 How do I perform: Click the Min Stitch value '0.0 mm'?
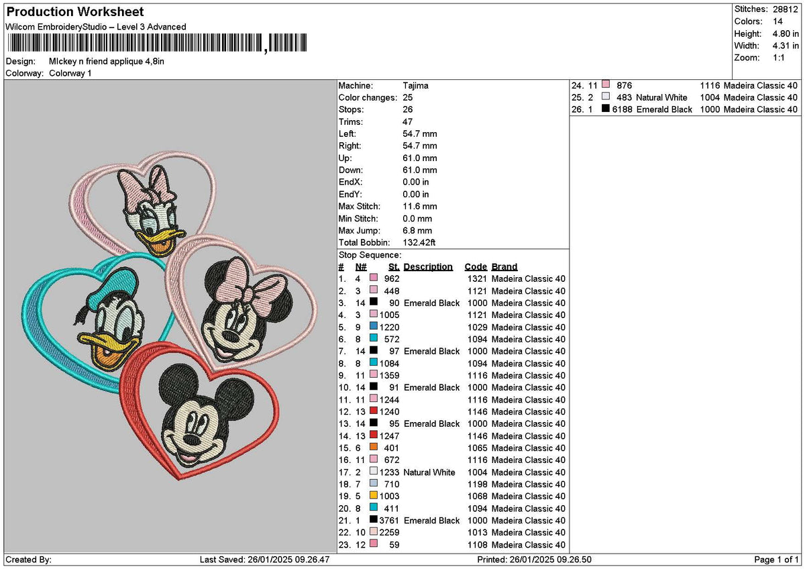[417, 218]
